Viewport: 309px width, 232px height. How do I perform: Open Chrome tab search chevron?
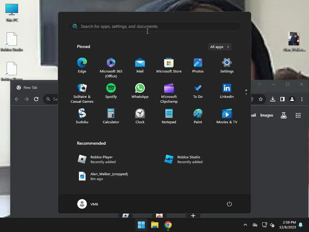[x=260, y=85]
